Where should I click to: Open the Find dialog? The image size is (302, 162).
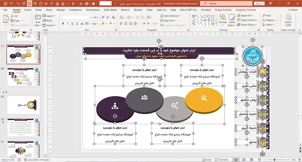click(266, 15)
